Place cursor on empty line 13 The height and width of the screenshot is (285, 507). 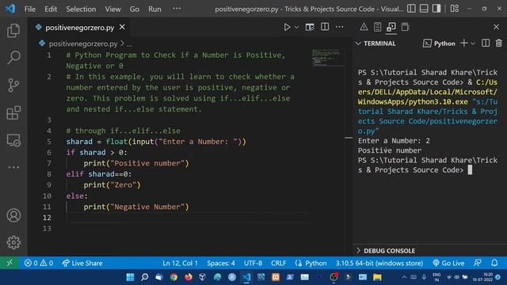coord(188,229)
